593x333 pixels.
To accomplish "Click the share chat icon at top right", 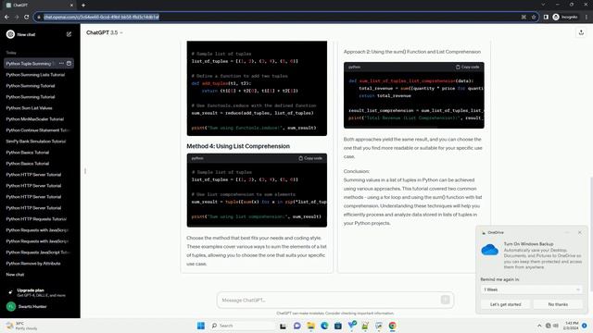I will pos(581,33).
